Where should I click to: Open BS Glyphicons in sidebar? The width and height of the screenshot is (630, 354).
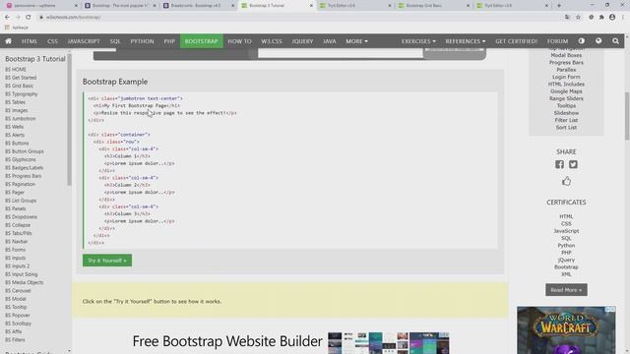[21, 159]
